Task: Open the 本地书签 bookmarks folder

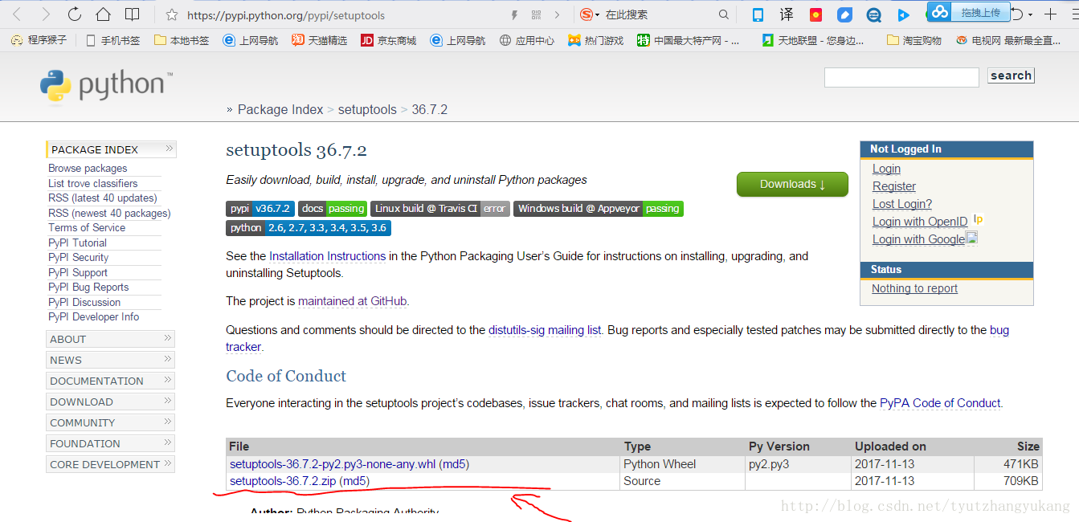Action: tap(182, 40)
